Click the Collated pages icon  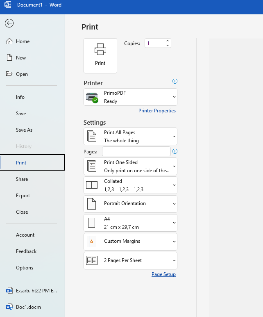92,185
